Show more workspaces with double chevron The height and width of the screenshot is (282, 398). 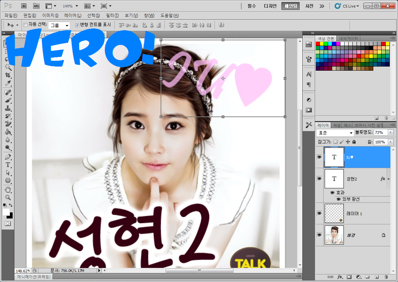[x=322, y=6]
